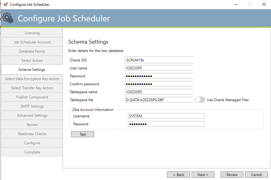The image size is (271, 180).
Task: Click the DBA Username field showing SYSTEM
Action: point(166,116)
